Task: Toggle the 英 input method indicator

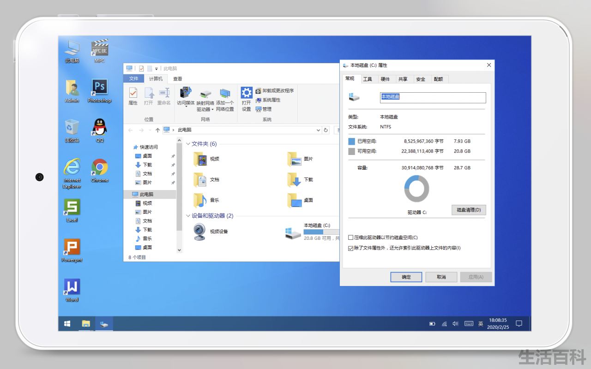Action: (x=480, y=324)
